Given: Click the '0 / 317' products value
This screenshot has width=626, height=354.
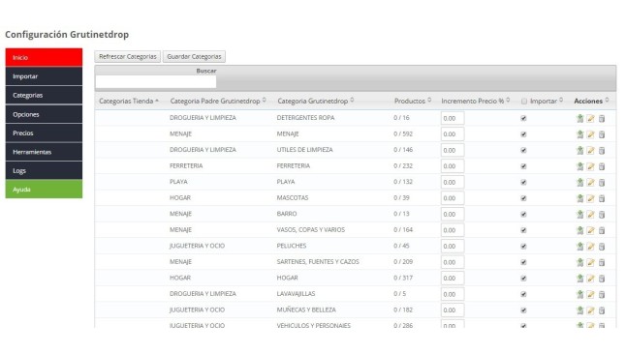Looking at the screenshot, I should coord(403,278).
